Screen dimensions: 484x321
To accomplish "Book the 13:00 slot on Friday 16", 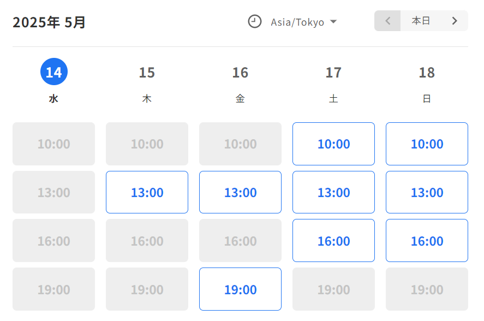I will [240, 192].
